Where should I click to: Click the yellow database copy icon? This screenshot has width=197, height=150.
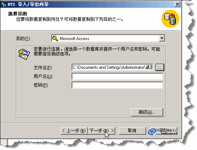[170, 19]
